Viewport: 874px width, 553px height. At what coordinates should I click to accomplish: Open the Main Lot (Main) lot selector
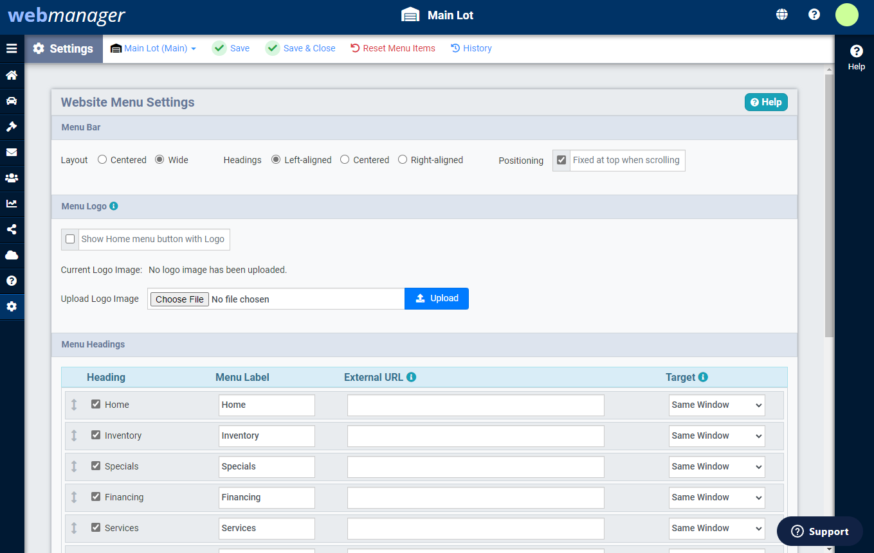(152, 48)
